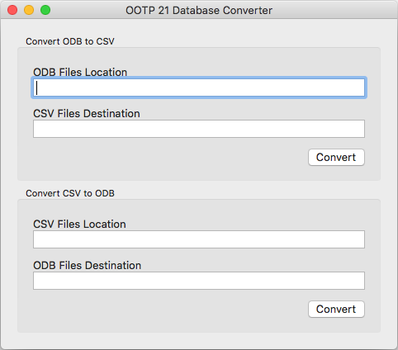Click blank space left of the upper Convert button
The height and width of the screenshot is (350, 398).
coord(165,158)
